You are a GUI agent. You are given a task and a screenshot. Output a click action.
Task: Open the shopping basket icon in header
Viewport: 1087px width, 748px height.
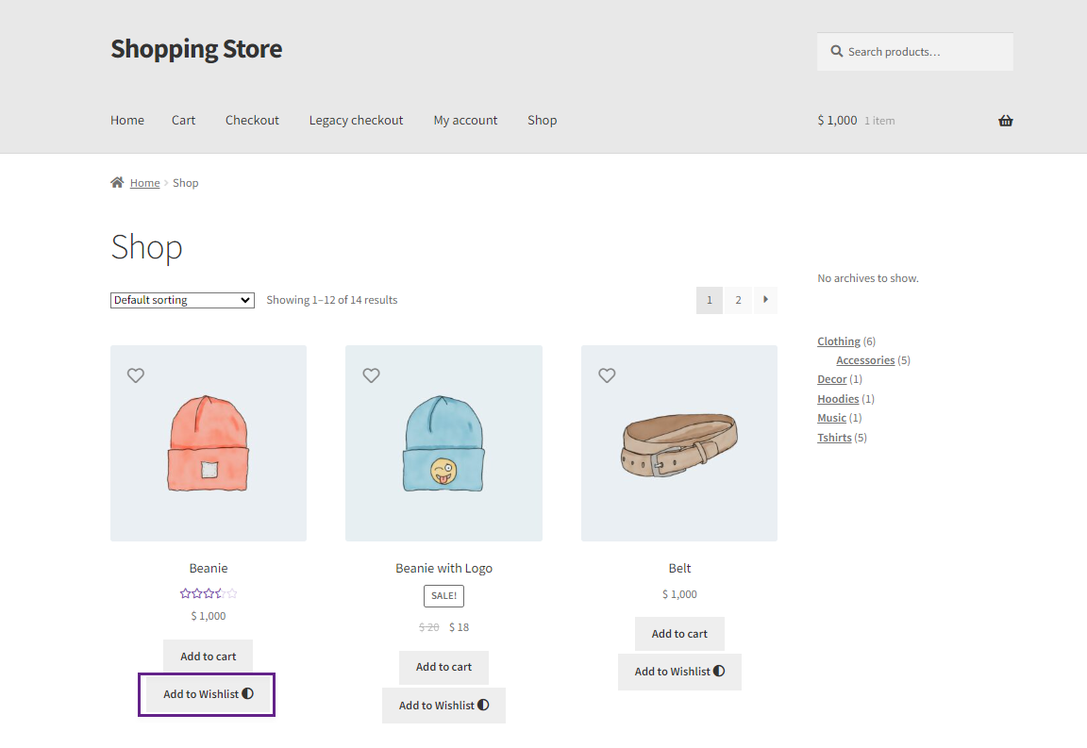(x=1005, y=121)
